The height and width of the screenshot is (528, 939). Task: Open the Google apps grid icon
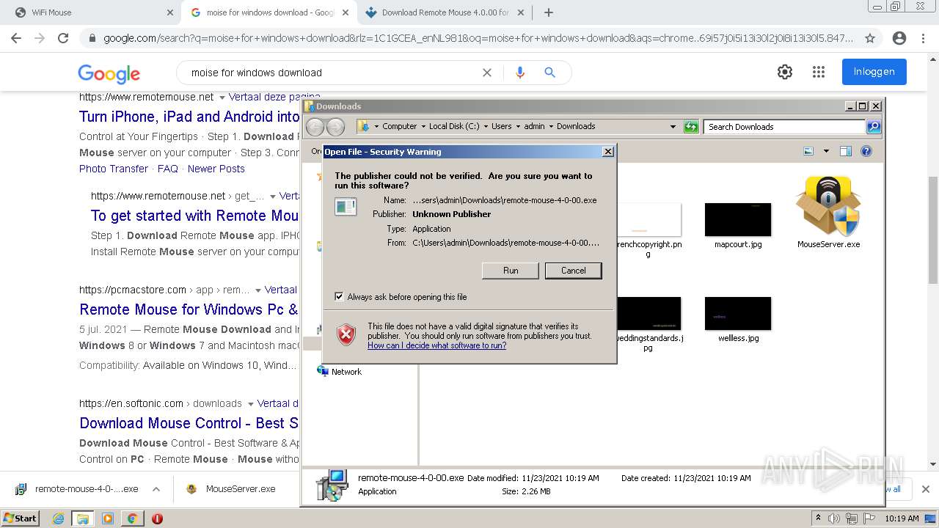click(819, 72)
